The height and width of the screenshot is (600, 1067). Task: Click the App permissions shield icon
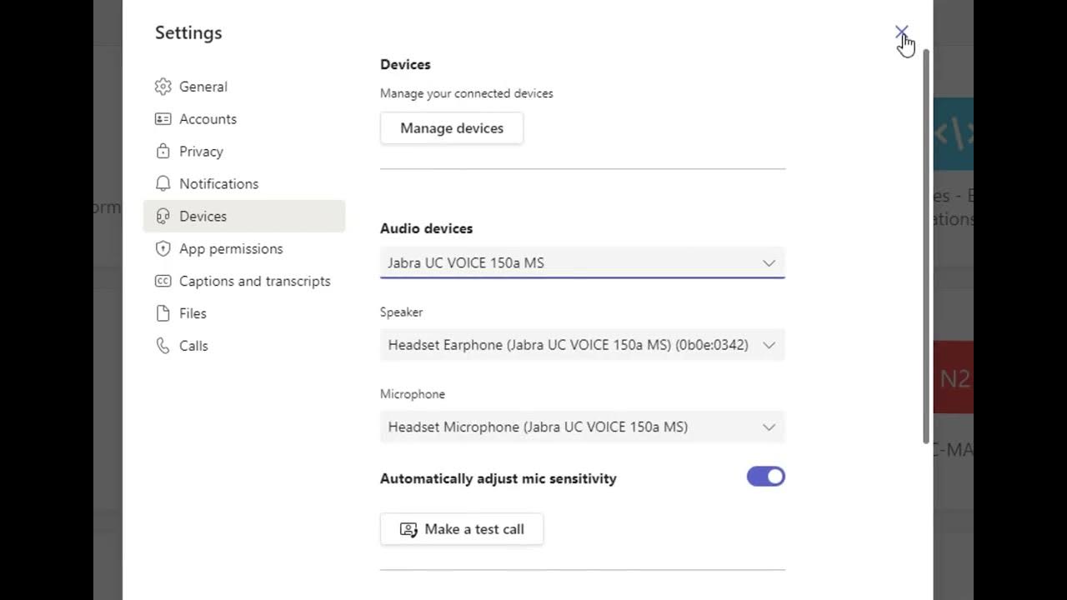point(163,249)
